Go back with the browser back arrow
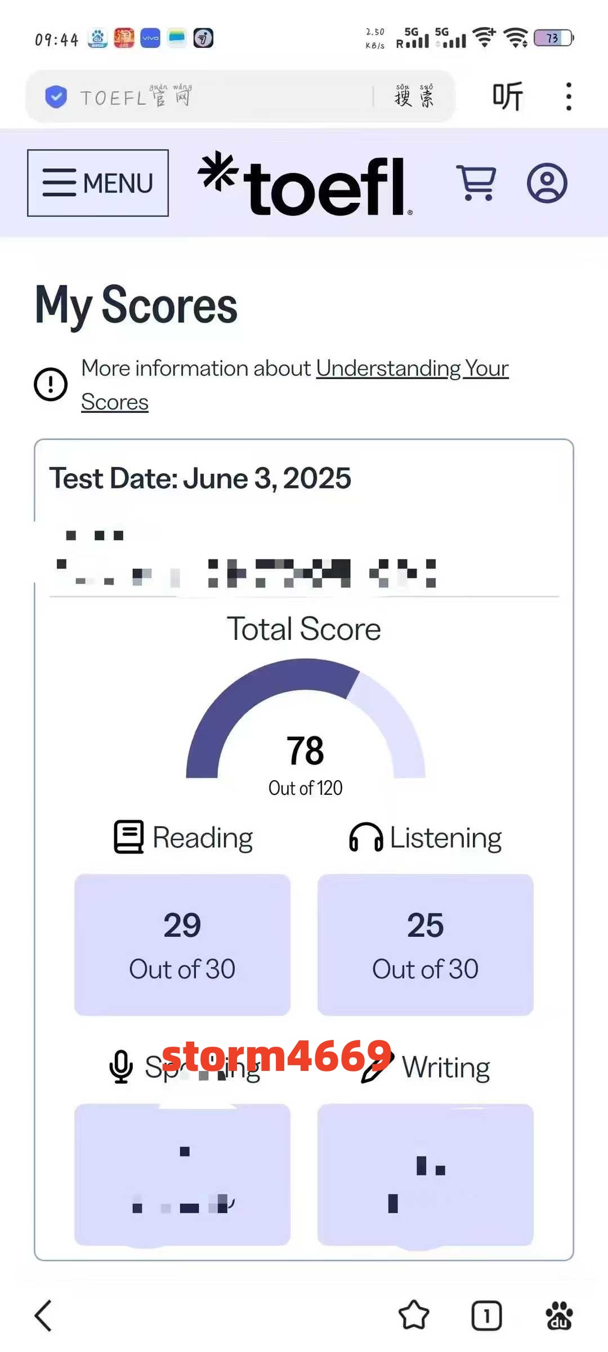 click(x=43, y=1316)
